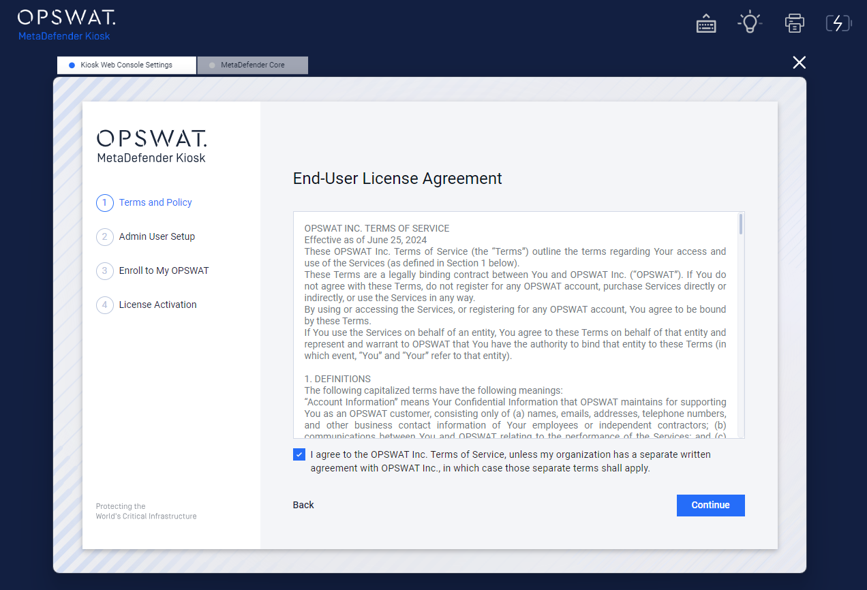Open the printer icon in header
The height and width of the screenshot is (590, 867).
pos(794,23)
